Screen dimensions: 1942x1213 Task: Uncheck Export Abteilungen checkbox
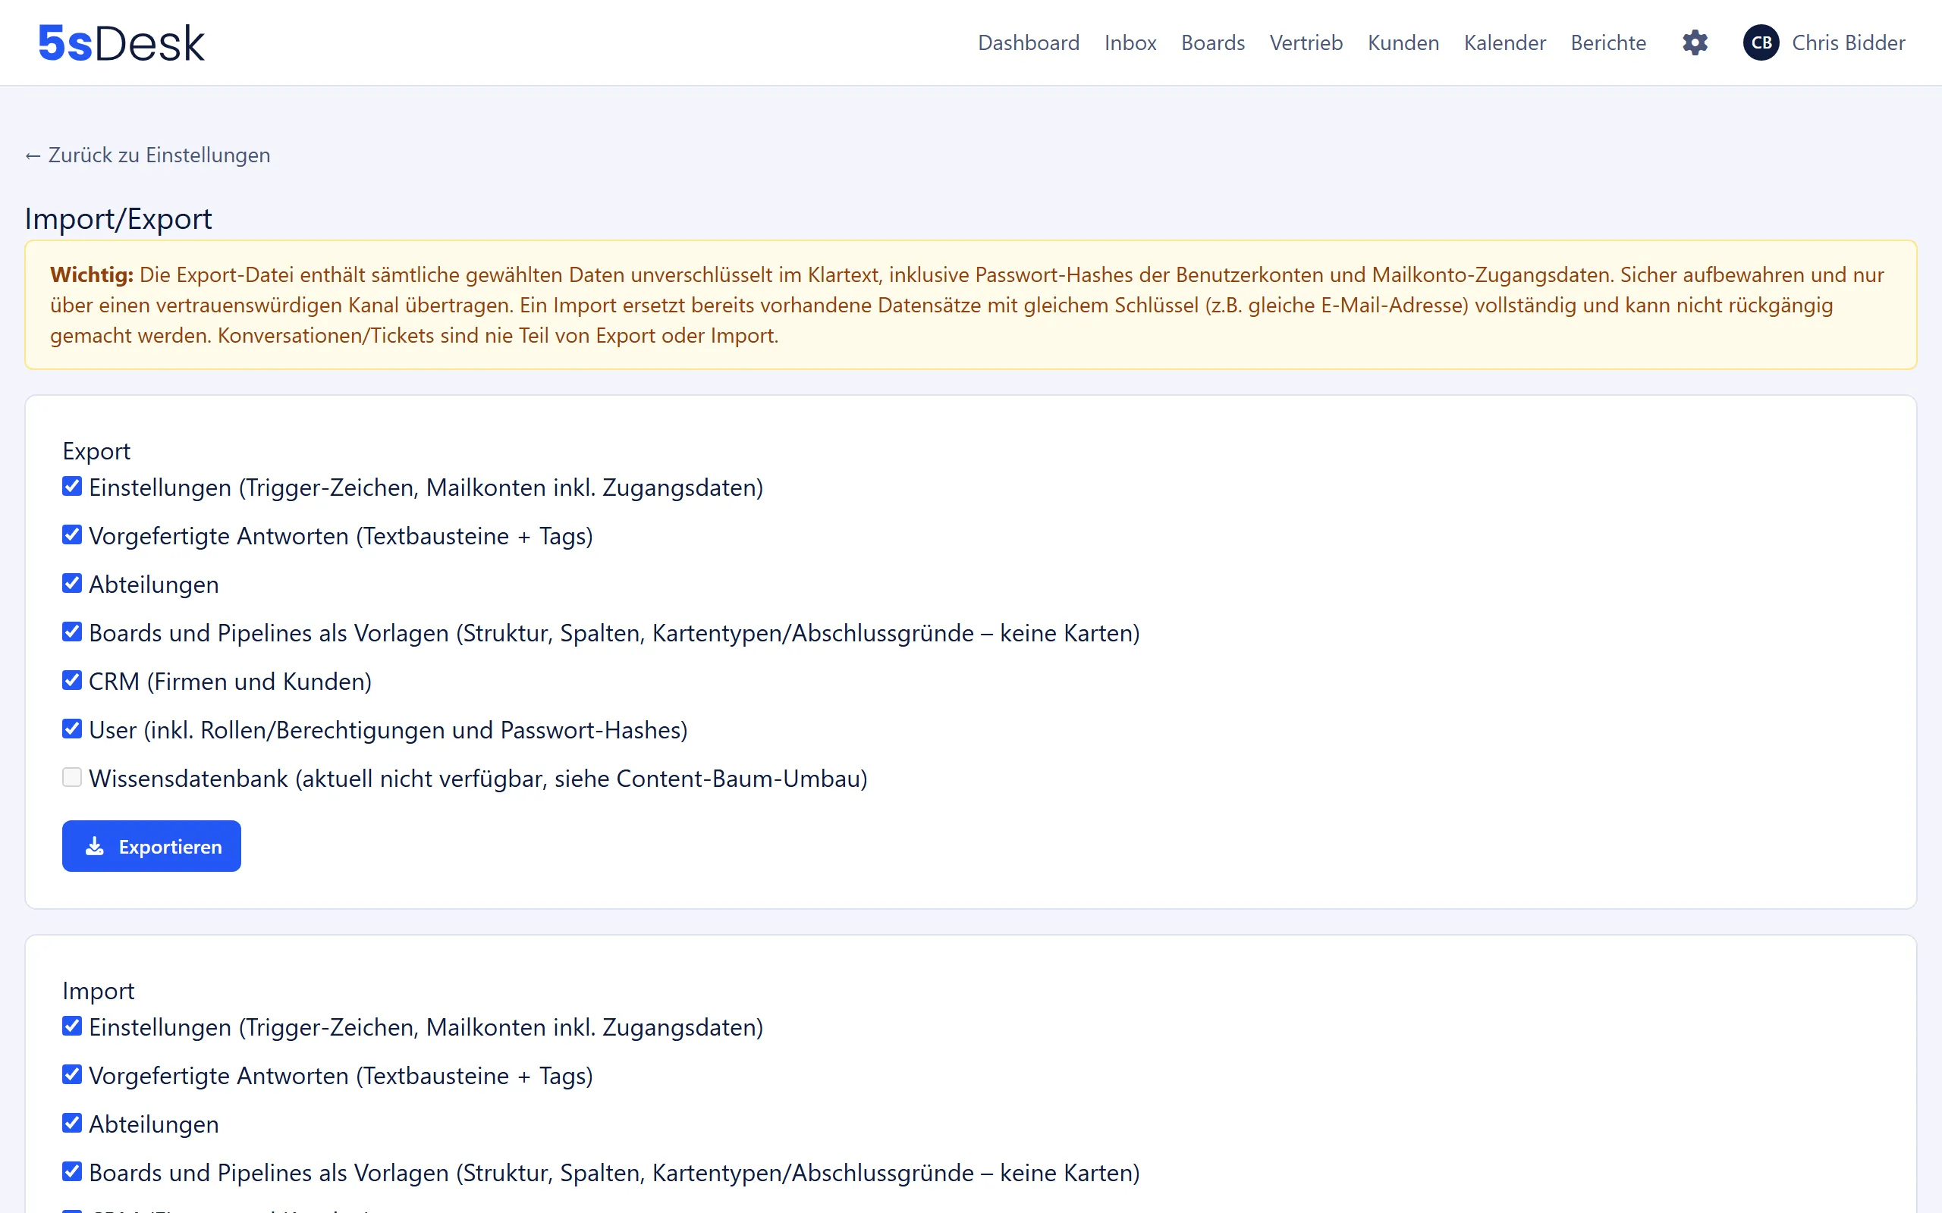click(72, 583)
